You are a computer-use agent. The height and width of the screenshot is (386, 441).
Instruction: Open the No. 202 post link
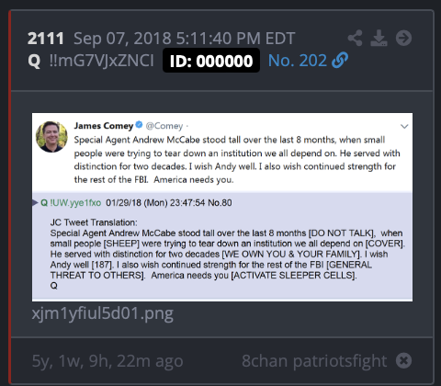pyautogui.click(x=298, y=61)
